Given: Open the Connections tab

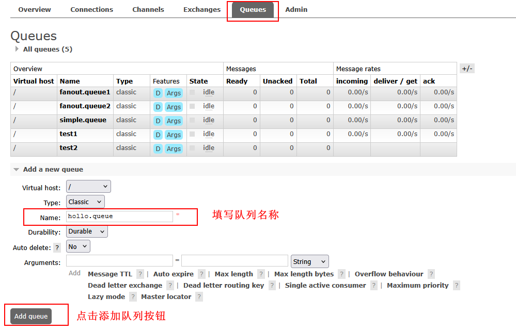Looking at the screenshot, I should (91, 9).
